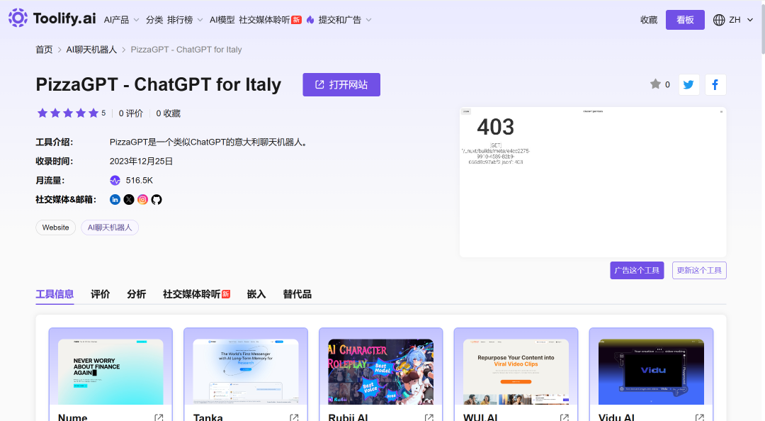The width and height of the screenshot is (765, 421).
Task: Select the 工具信息 tab
Action: (x=55, y=294)
